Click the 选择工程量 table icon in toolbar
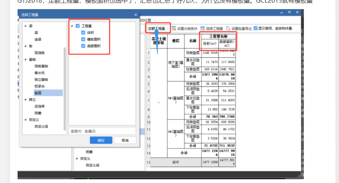This screenshot has width=339, height=183. point(203,29)
